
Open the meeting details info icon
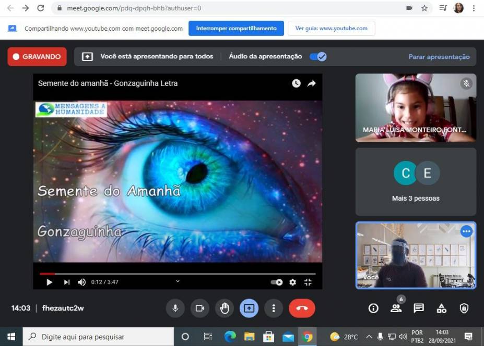click(x=373, y=308)
